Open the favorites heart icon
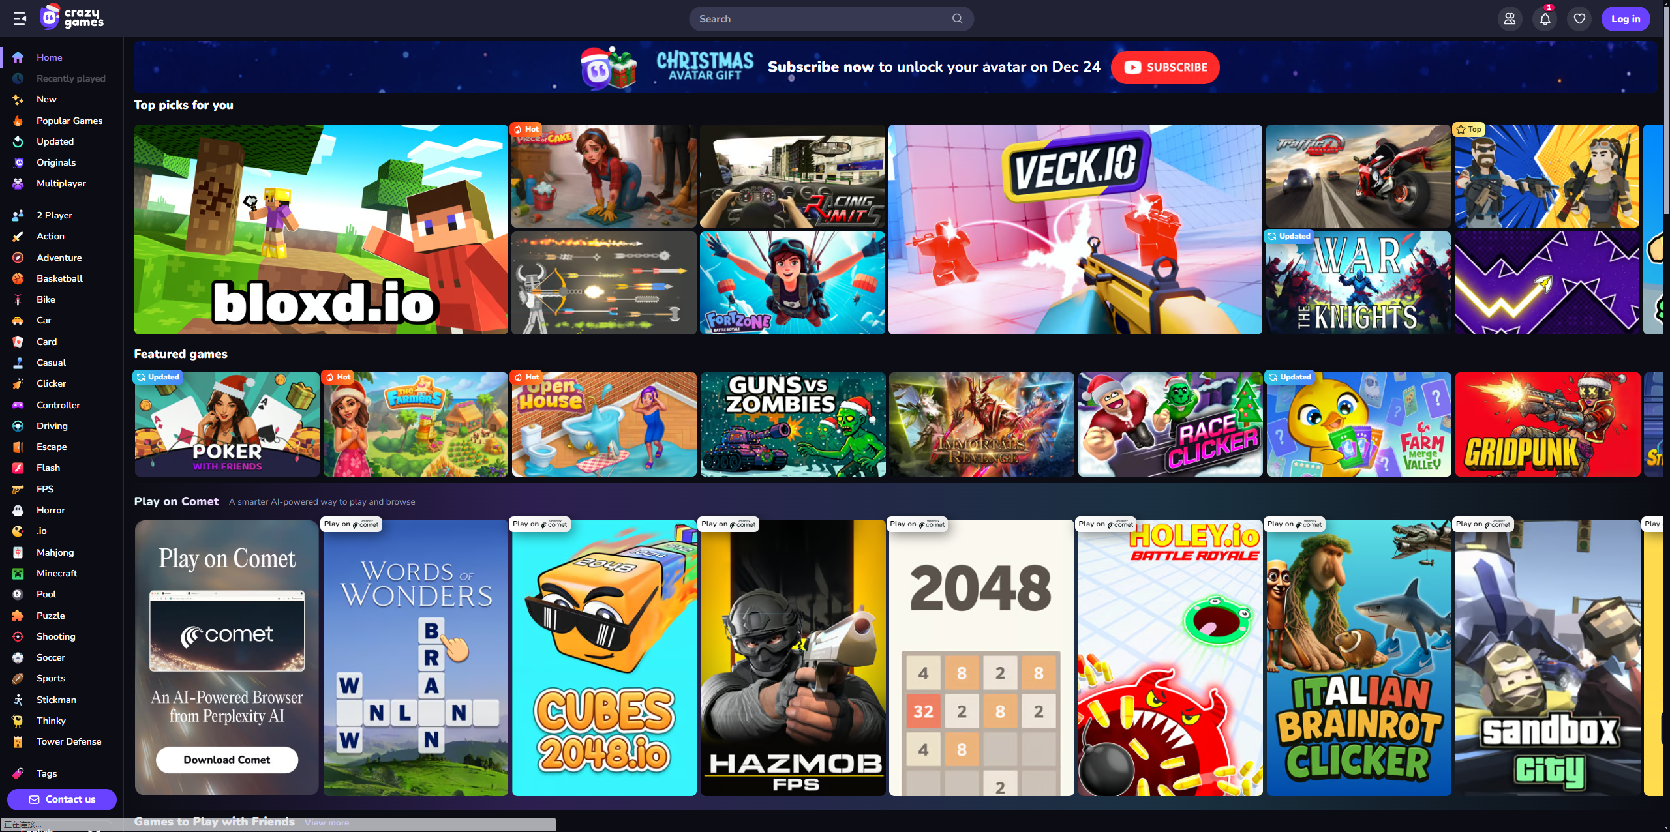 pyautogui.click(x=1579, y=19)
